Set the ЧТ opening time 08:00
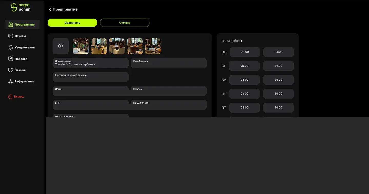The width and height of the screenshot is (369, 194). [244, 94]
